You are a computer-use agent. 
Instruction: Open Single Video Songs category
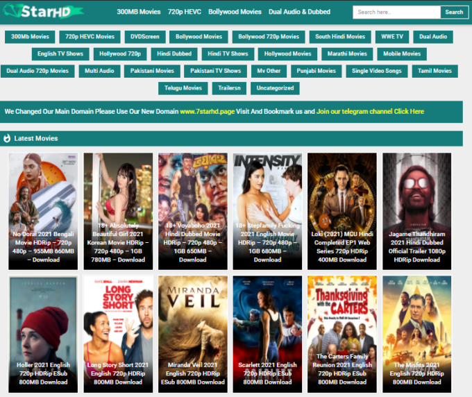[377, 71]
